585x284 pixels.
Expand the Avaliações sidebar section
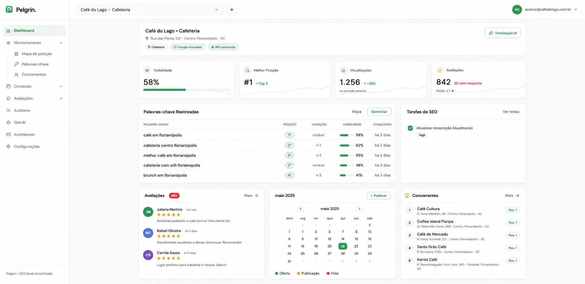pyautogui.click(x=61, y=98)
